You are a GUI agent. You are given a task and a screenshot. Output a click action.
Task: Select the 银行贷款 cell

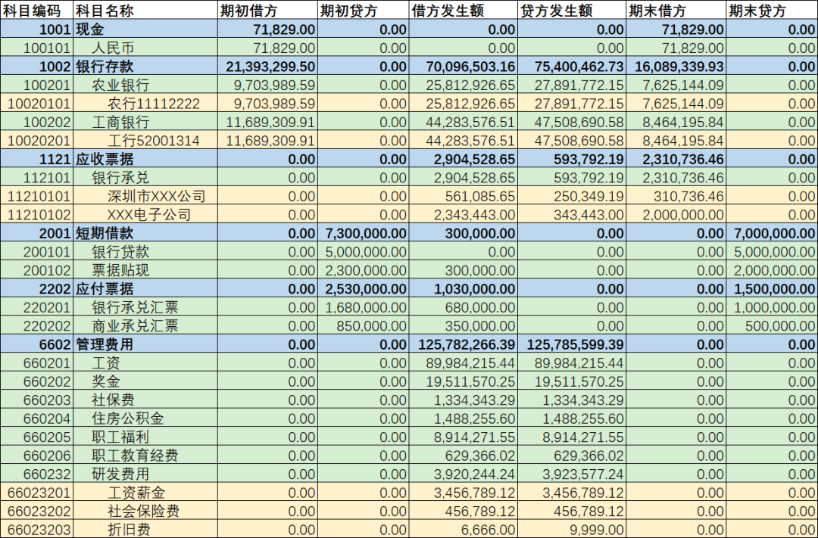pyautogui.click(x=145, y=251)
